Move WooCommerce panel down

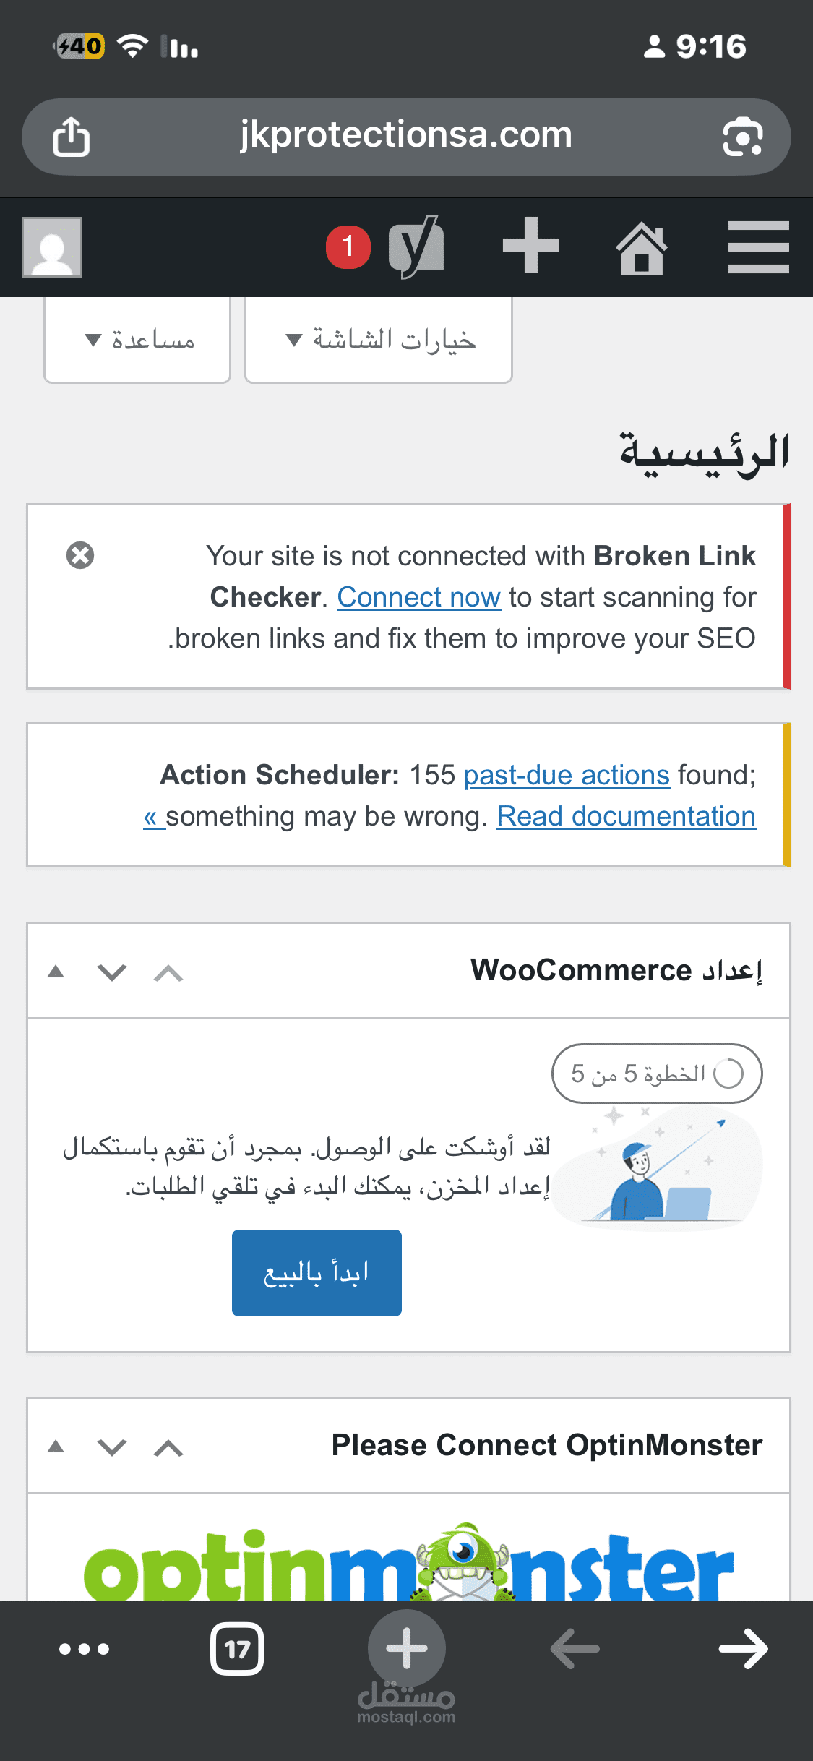coord(112,972)
